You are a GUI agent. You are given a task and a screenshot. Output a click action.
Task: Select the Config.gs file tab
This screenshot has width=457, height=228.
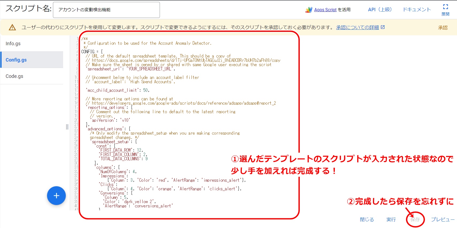pyautogui.click(x=16, y=60)
